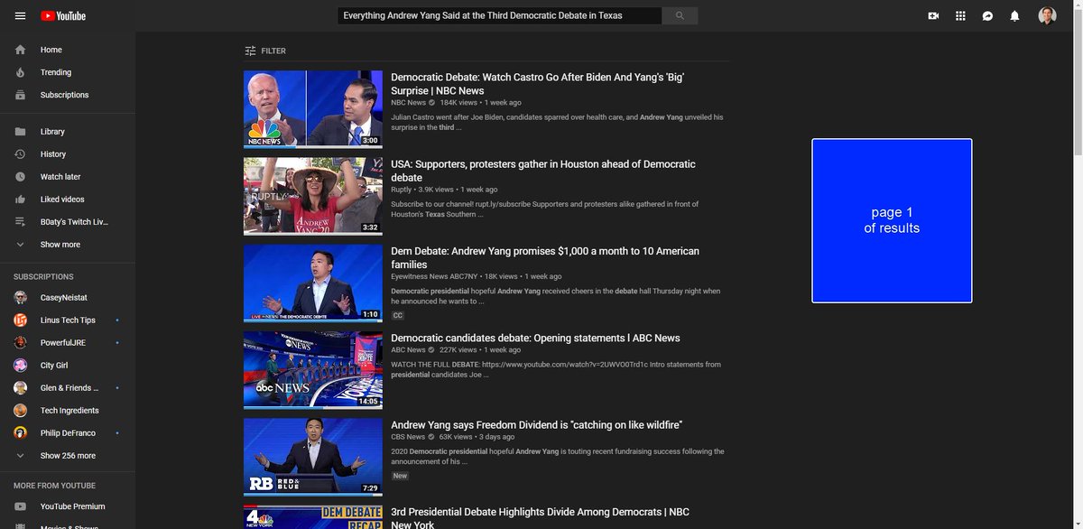
Task: Open the notifications bell
Action: (1014, 16)
